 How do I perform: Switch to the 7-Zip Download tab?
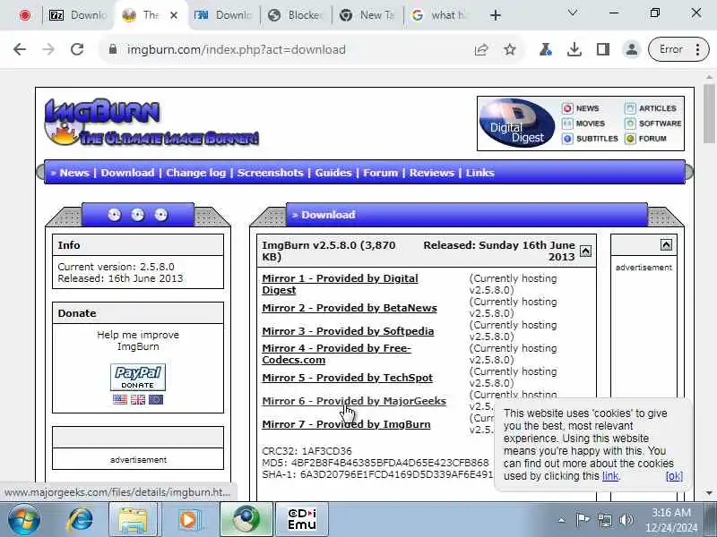pyautogui.click(x=77, y=15)
